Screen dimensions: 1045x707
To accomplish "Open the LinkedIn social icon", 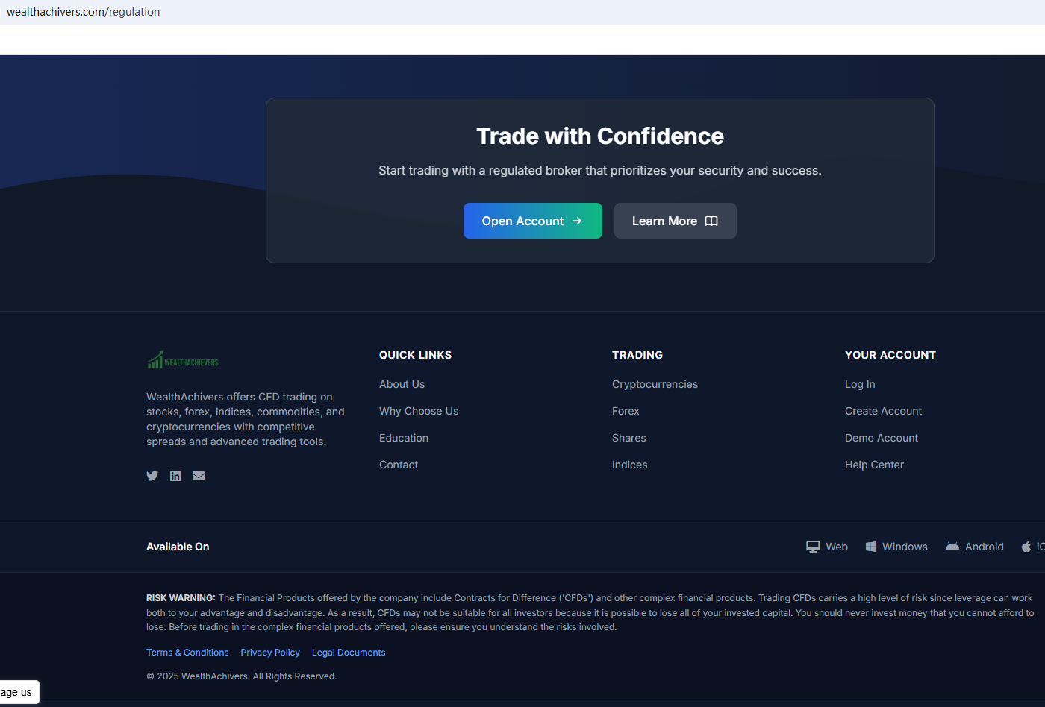I will [175, 476].
